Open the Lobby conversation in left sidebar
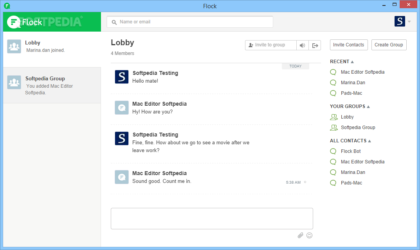Viewport: 420px width, 250px height. click(x=52, y=50)
